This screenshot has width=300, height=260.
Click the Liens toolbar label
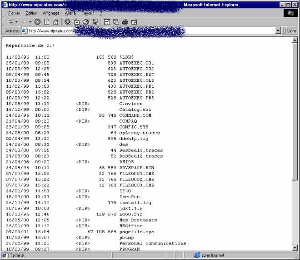point(292,31)
